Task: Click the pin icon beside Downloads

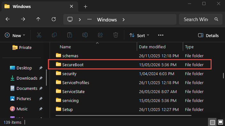Action: [41, 78]
